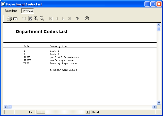The height and width of the screenshot is (116, 163).
Task: Click the Ready status text
Action: 96,112
